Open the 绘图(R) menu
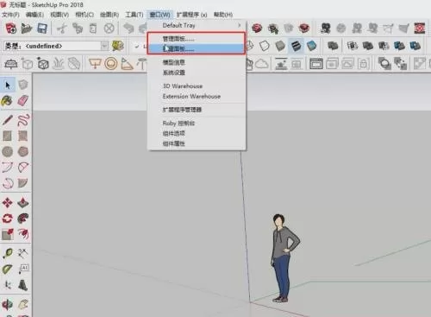Screen dimensions: 431x317 coord(109,15)
